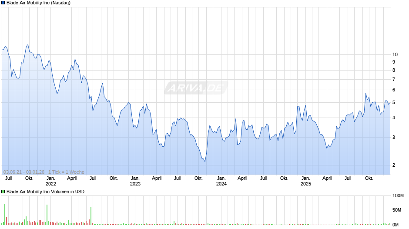Click the tall green volume bar near January 2022

click(47, 215)
